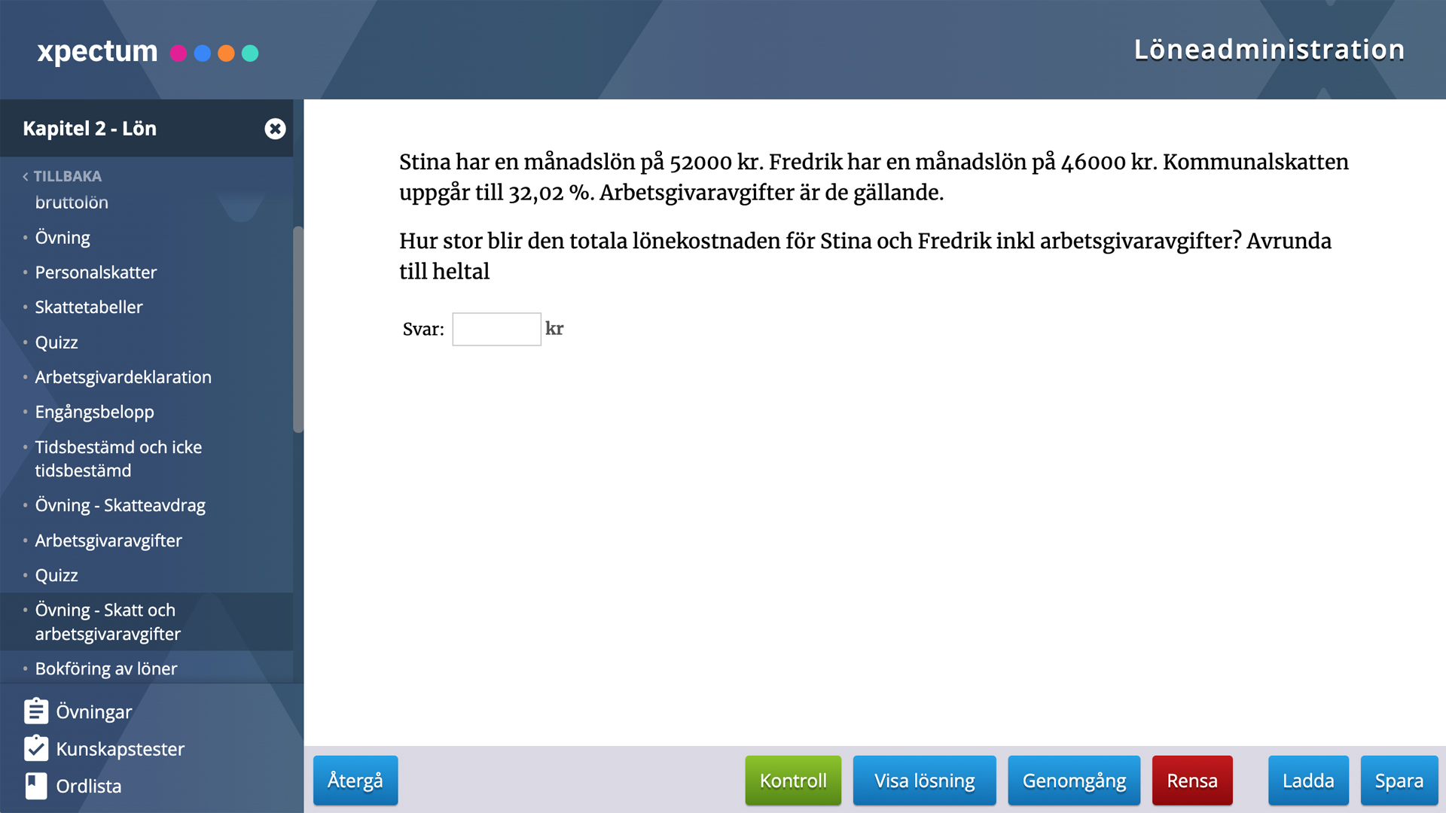
Task: Close the Kapitel 2 panel with the X
Action: point(276,128)
